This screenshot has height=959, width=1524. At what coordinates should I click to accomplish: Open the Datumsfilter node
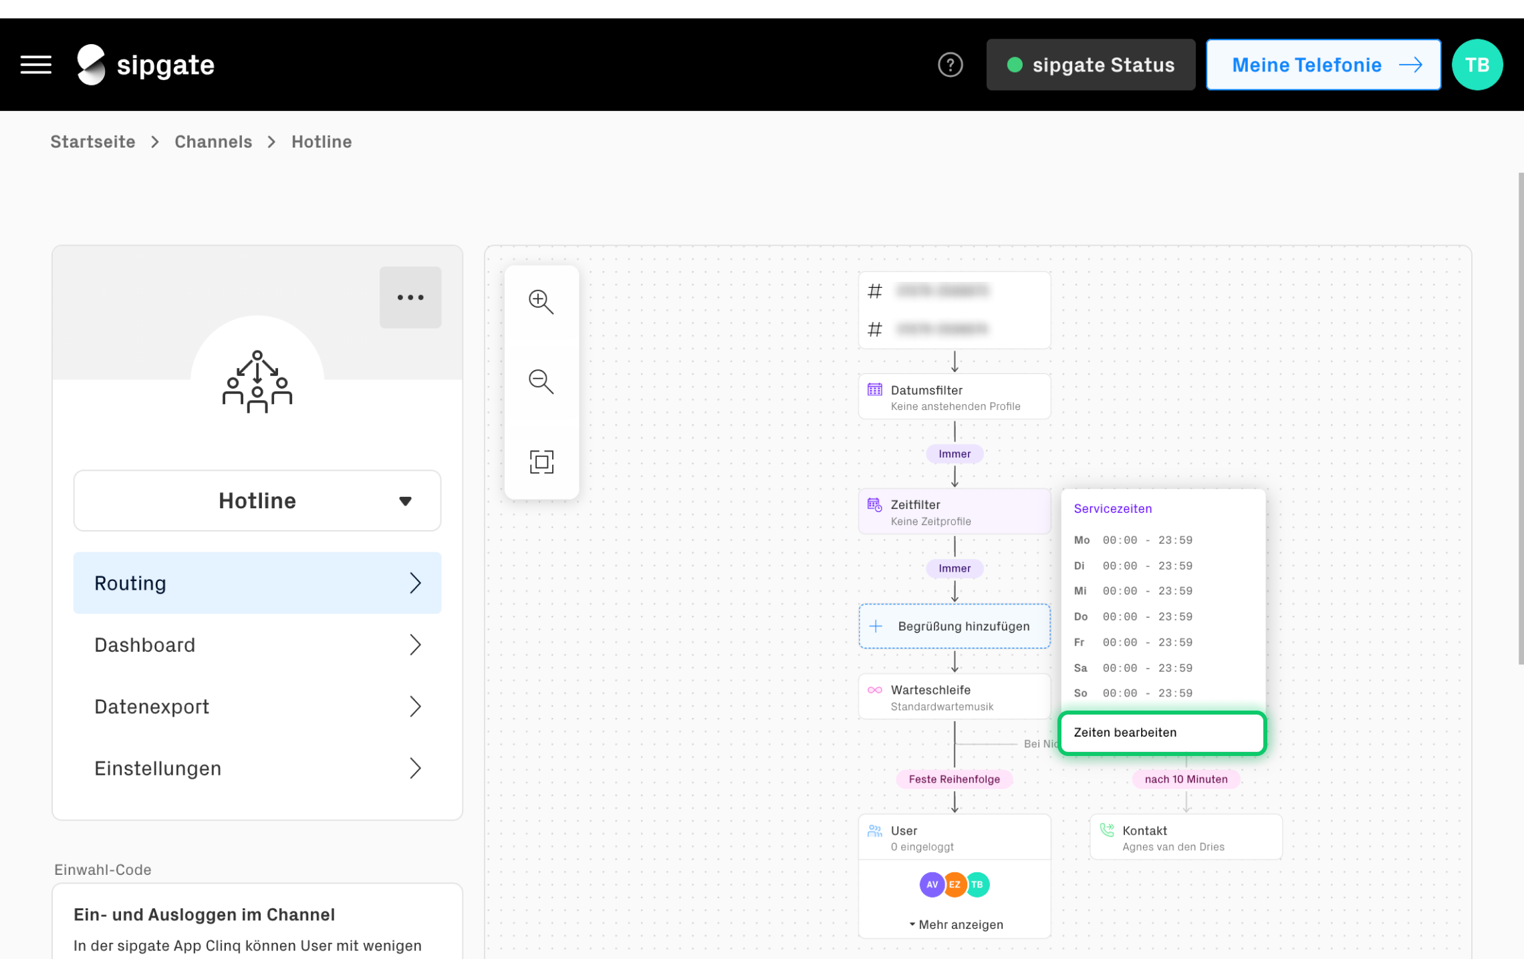955,397
